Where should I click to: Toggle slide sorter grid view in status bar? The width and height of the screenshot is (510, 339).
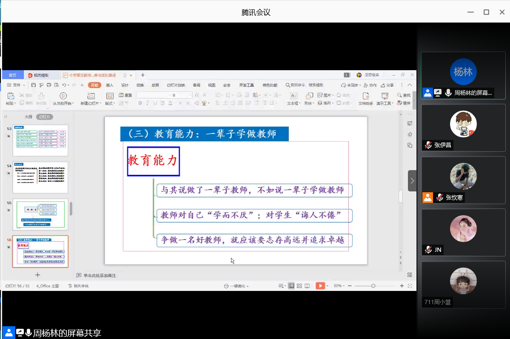point(299,286)
